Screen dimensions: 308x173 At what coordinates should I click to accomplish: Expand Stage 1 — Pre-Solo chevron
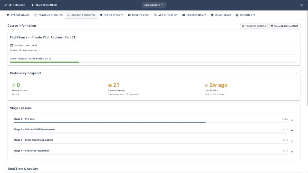pos(292,120)
